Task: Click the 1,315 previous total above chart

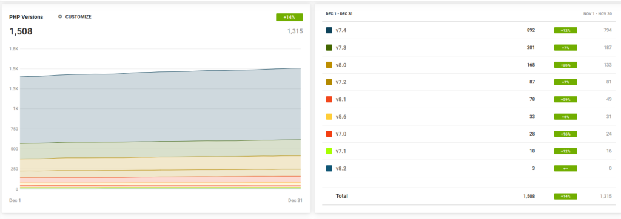Action: tap(295, 31)
